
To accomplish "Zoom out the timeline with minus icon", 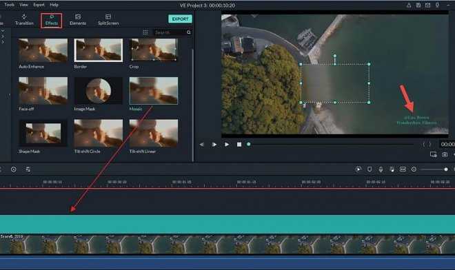I will coord(414,169).
